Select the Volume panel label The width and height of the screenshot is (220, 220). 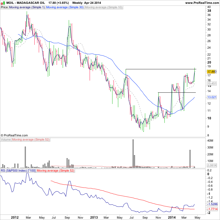pyautogui.click(x=6, y=140)
